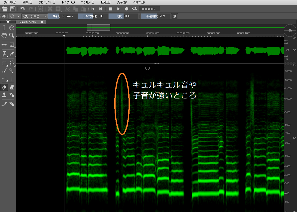Image resolution: width=297 pixels, height=212 pixels.
Task: Open the 編集(E) menu
Action: coord(27,2)
